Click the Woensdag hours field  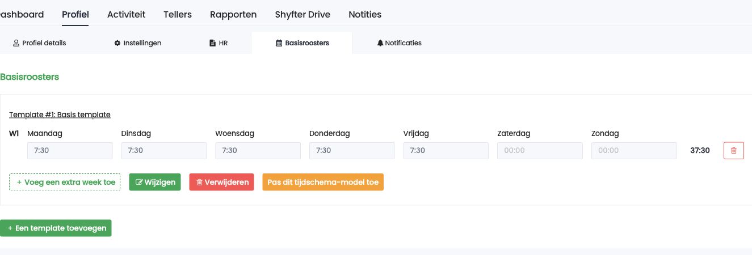click(258, 150)
